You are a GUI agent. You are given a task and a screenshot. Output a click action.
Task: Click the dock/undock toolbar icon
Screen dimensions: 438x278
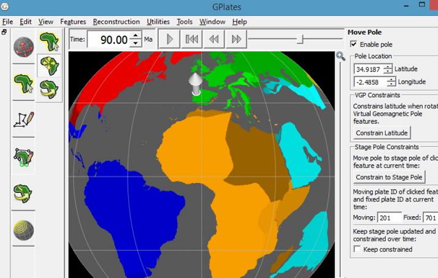(4, 32)
